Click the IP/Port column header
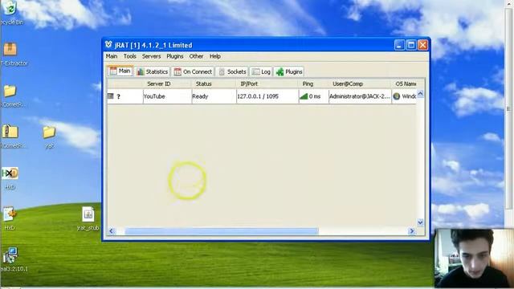The height and width of the screenshot is (289, 514). click(249, 83)
